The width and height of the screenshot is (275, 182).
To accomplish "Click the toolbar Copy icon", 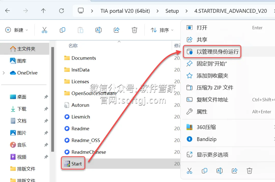I will pyautogui.click(x=62, y=30).
